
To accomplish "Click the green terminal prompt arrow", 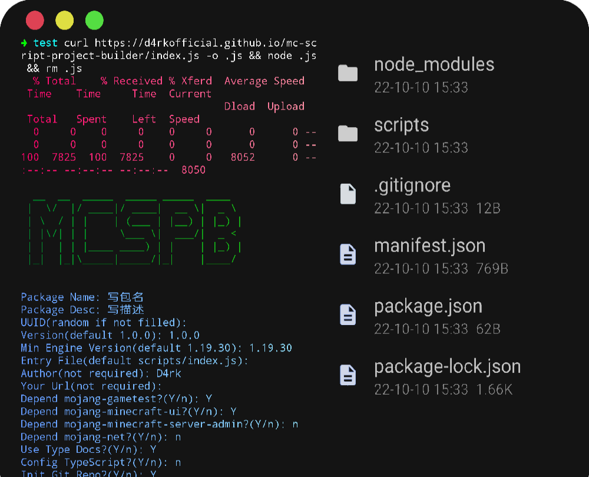I will point(24,43).
